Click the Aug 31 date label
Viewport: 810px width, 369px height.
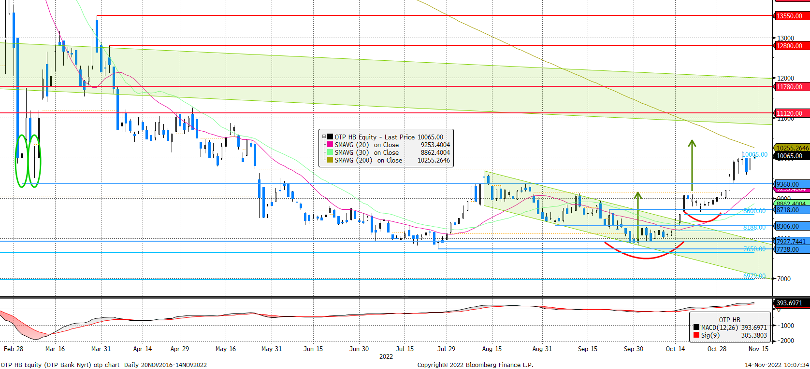pyautogui.click(x=542, y=349)
